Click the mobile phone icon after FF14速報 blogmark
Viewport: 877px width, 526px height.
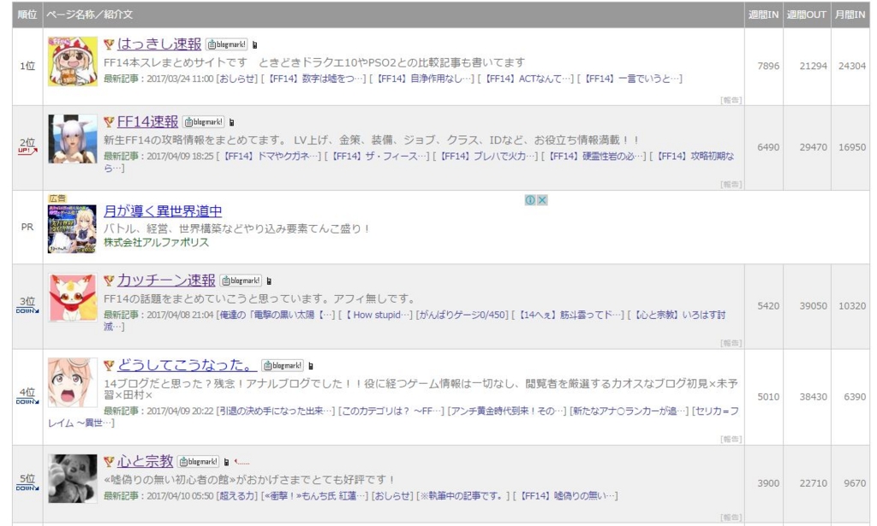pos(231,123)
